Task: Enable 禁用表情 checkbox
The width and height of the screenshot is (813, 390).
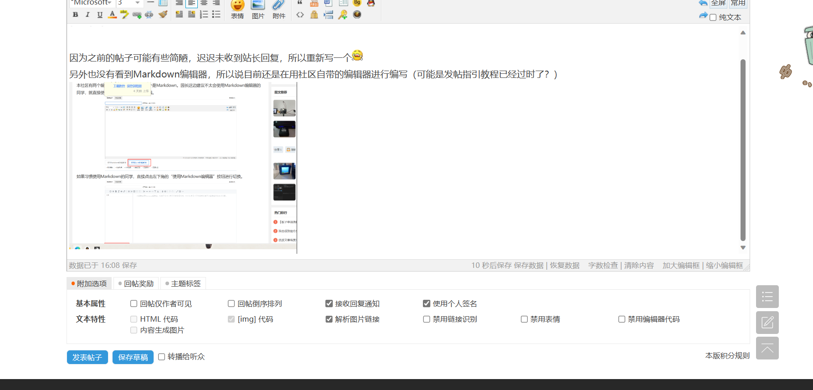Action: click(524, 319)
